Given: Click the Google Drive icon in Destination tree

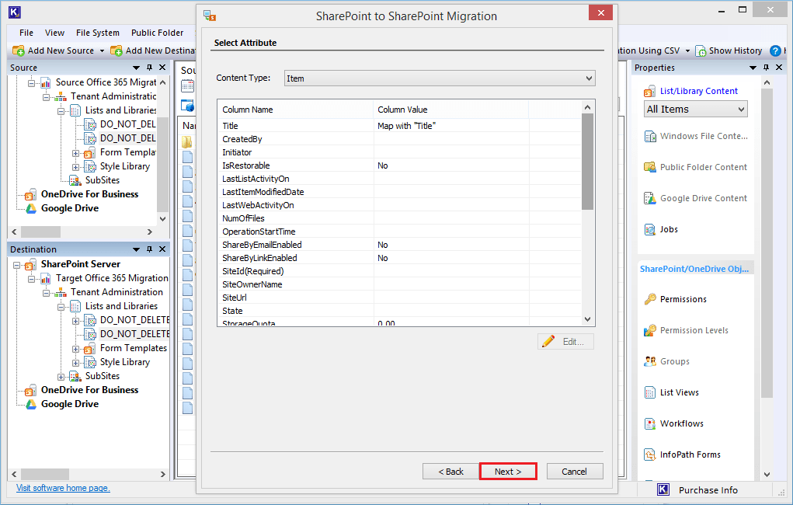Looking at the screenshot, I should pos(31,404).
